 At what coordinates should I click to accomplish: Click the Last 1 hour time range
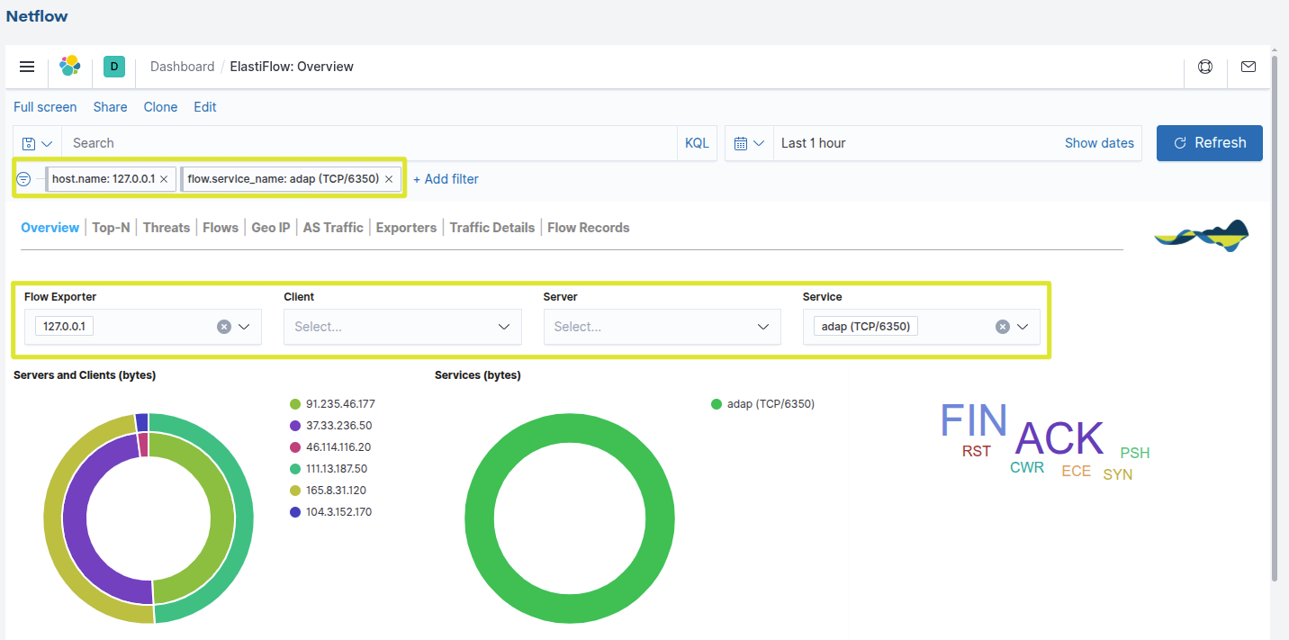tap(814, 143)
